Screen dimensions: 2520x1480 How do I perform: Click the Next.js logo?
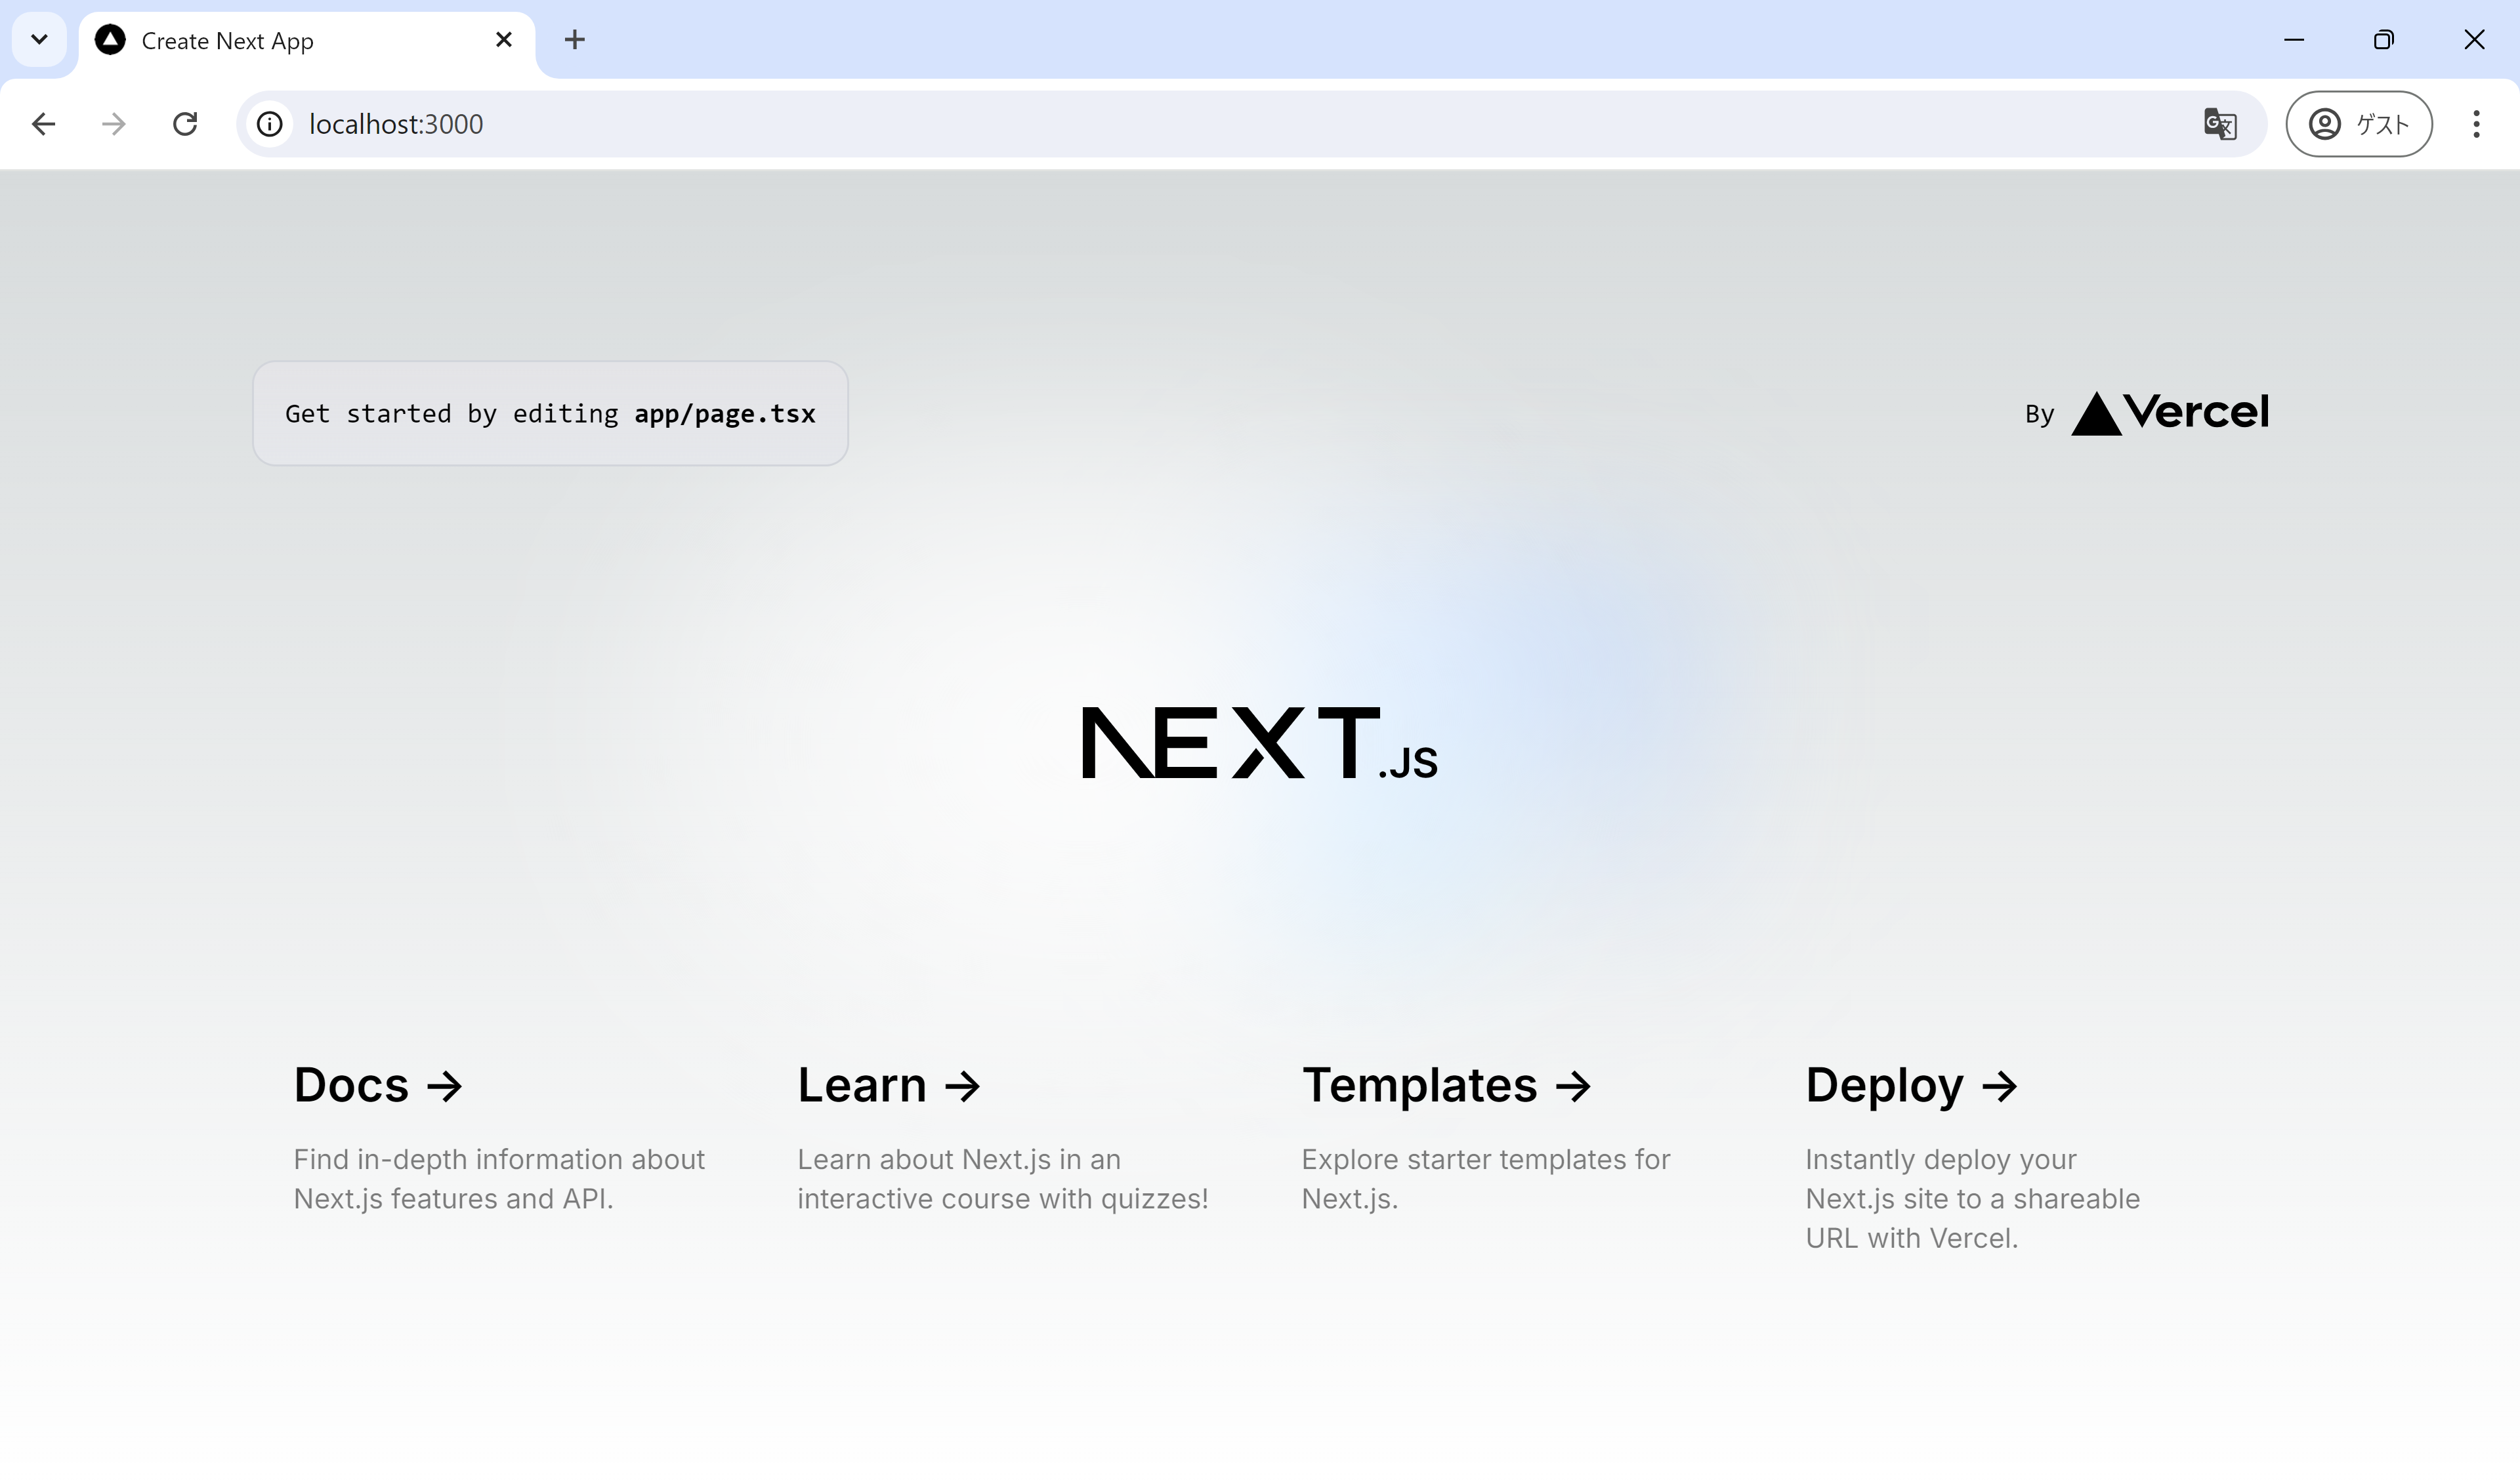tap(1260, 742)
